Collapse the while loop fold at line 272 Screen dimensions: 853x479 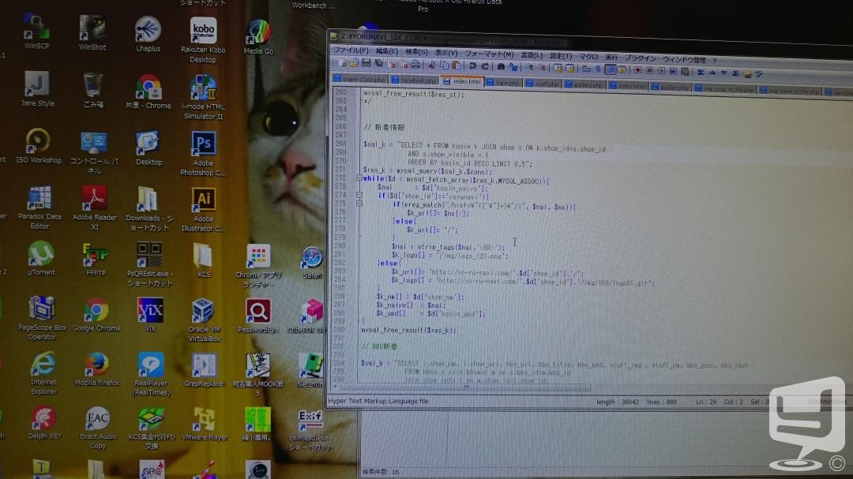coord(359,178)
